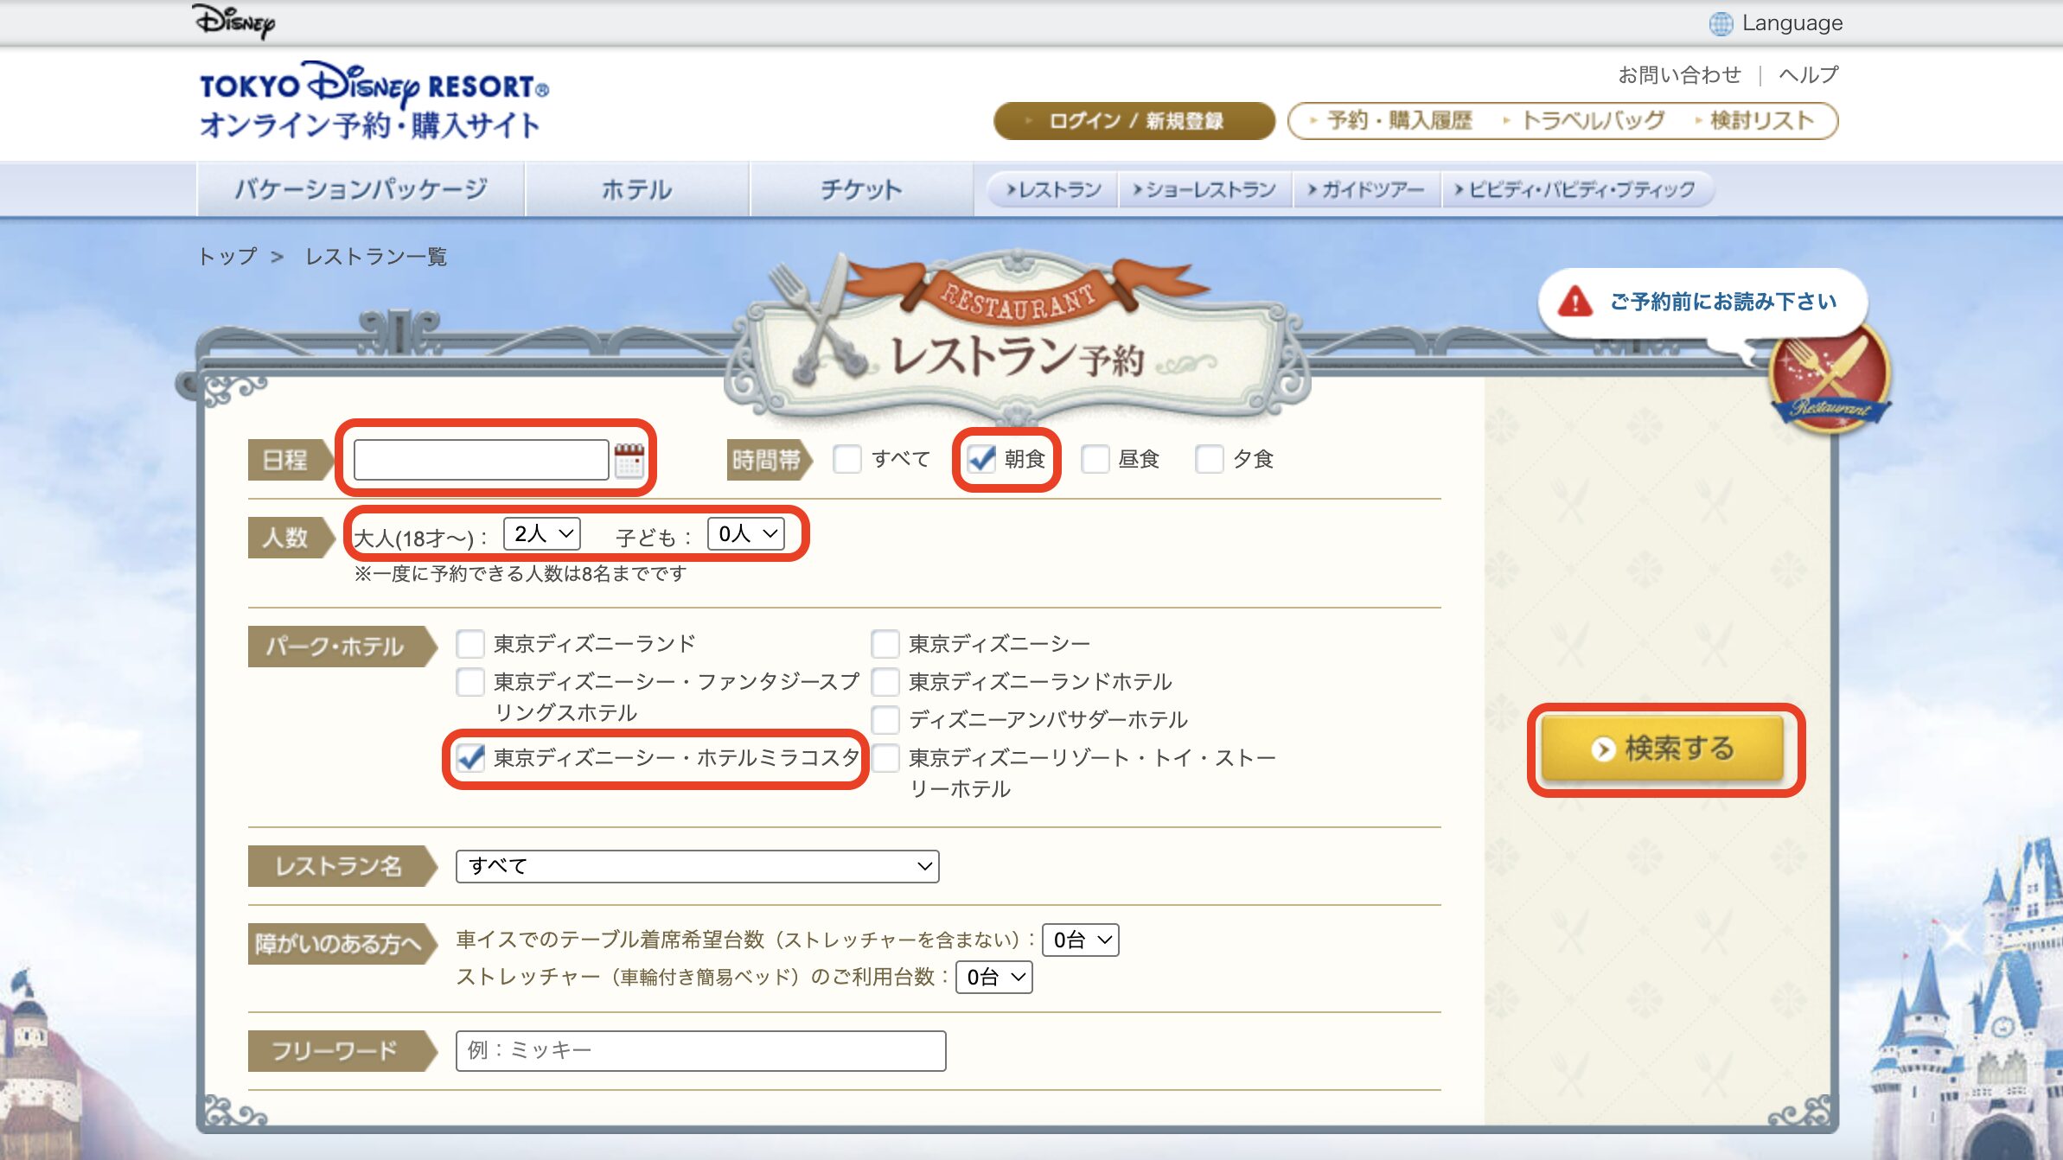The width and height of the screenshot is (2063, 1160).
Task: Click the Disney logo at top
Action: pyautogui.click(x=233, y=21)
